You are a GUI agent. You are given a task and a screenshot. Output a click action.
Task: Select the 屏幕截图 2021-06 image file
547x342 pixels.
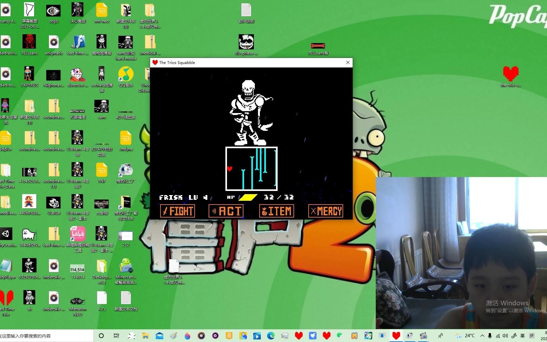(x=29, y=16)
